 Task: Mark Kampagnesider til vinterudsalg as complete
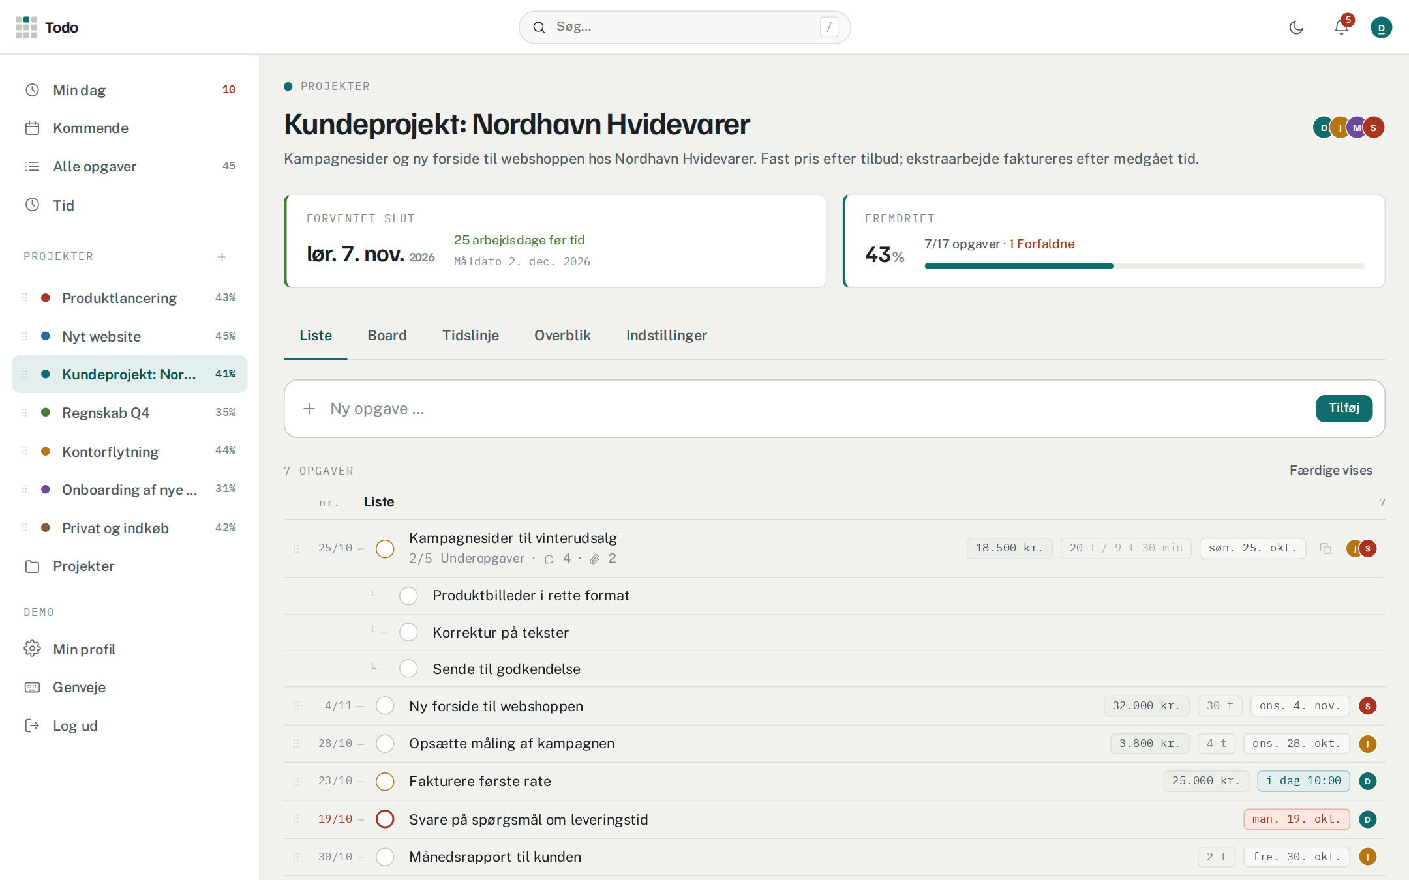pyautogui.click(x=385, y=548)
